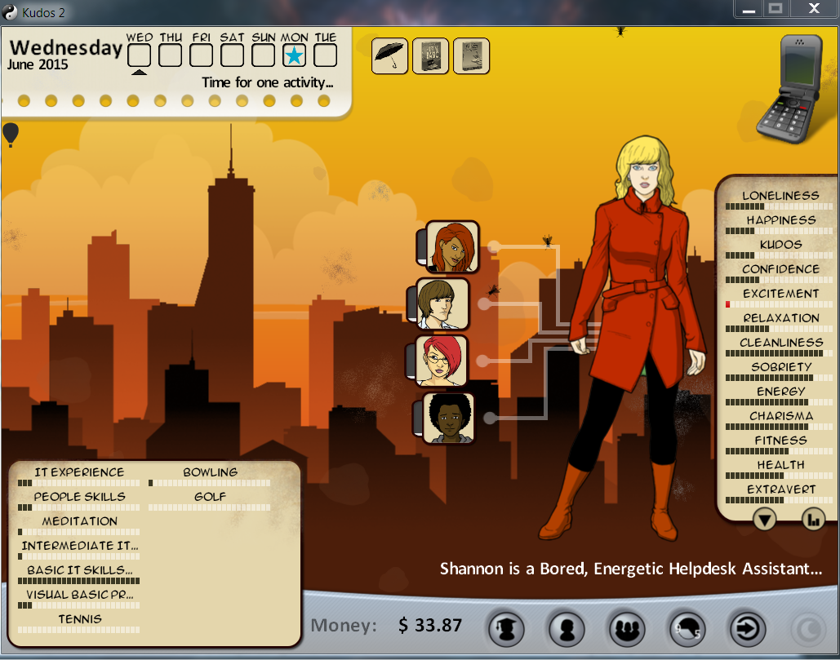Click the Shannon status description text

630,569
